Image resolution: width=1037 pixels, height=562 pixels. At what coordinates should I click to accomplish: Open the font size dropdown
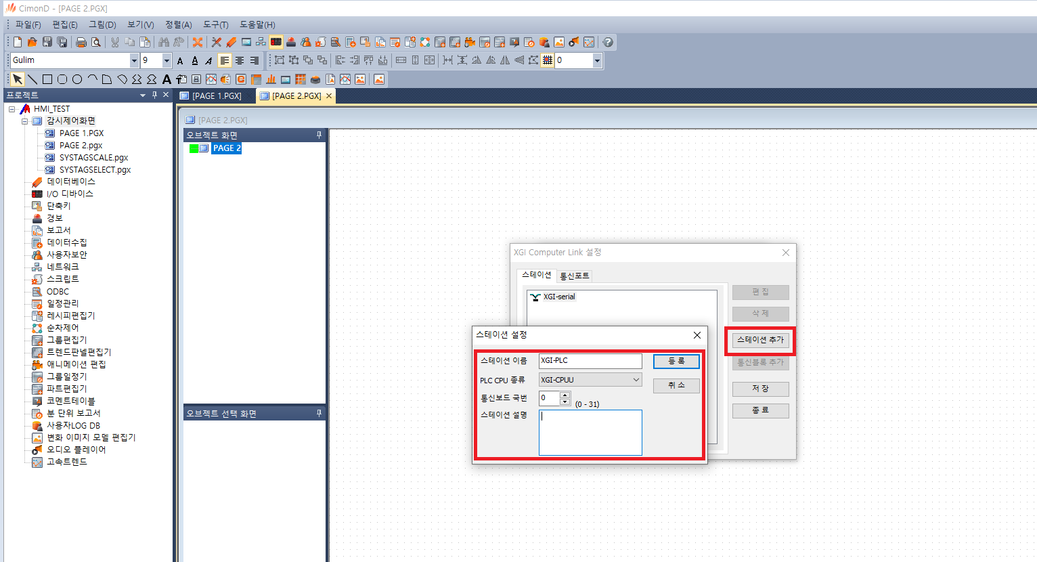pos(167,60)
